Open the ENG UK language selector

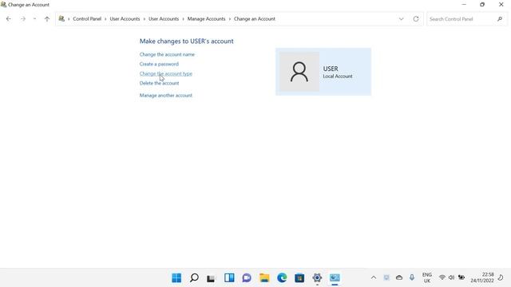427,277
